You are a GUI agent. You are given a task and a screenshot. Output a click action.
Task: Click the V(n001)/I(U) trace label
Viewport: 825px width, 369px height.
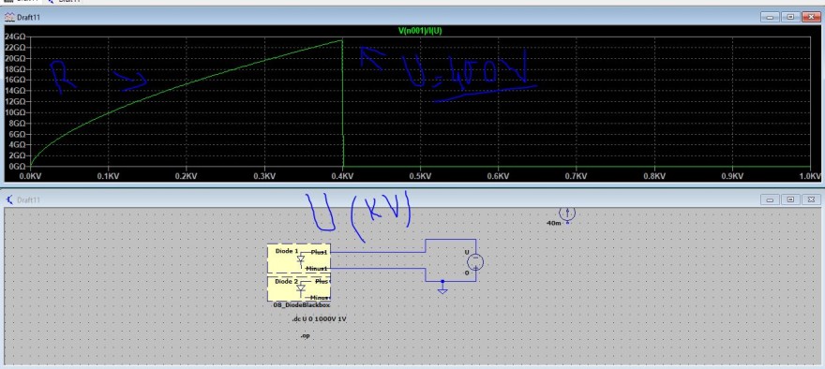[x=420, y=31]
